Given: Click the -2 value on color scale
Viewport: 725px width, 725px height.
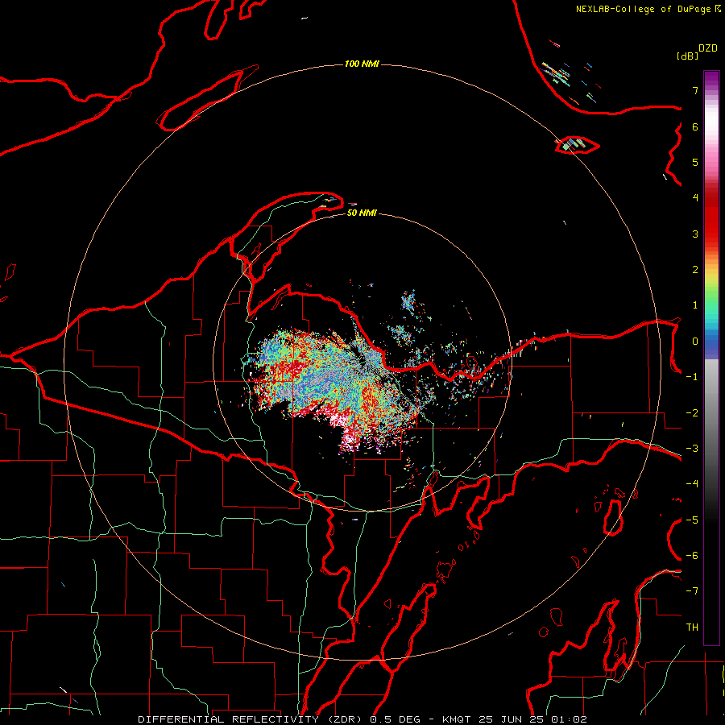Looking at the screenshot, I should tap(692, 413).
